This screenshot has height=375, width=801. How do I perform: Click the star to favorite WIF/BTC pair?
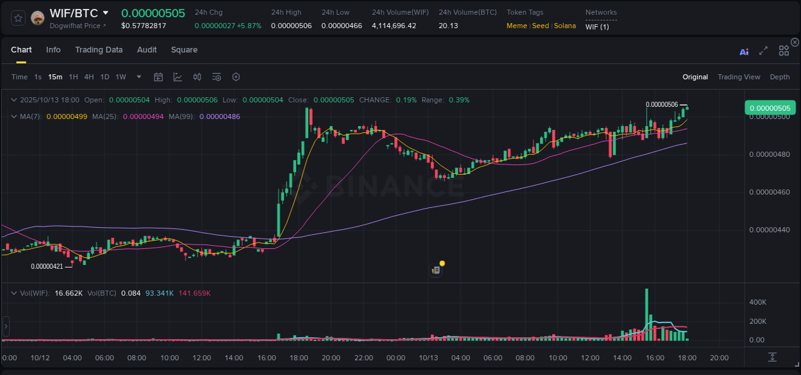[x=18, y=17]
